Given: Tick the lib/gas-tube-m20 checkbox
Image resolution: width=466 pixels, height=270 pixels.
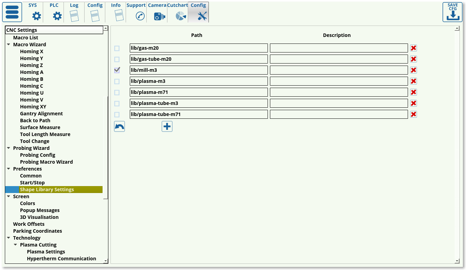Looking at the screenshot, I should tap(117, 59).
